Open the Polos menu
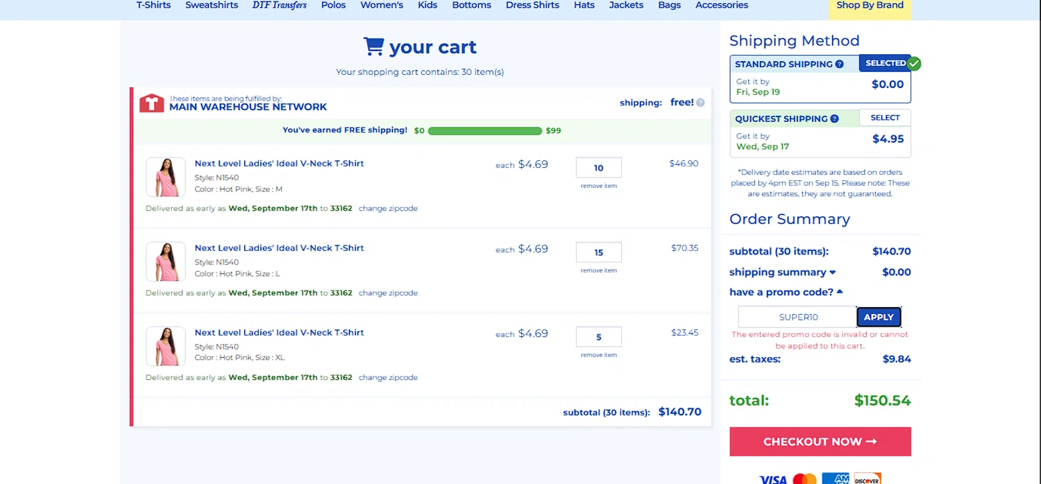 point(333,6)
